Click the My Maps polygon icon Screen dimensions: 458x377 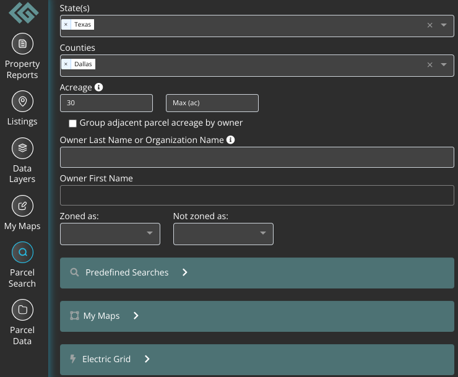tap(74, 316)
